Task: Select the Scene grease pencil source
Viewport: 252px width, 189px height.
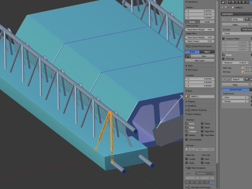Action: click(192, 51)
